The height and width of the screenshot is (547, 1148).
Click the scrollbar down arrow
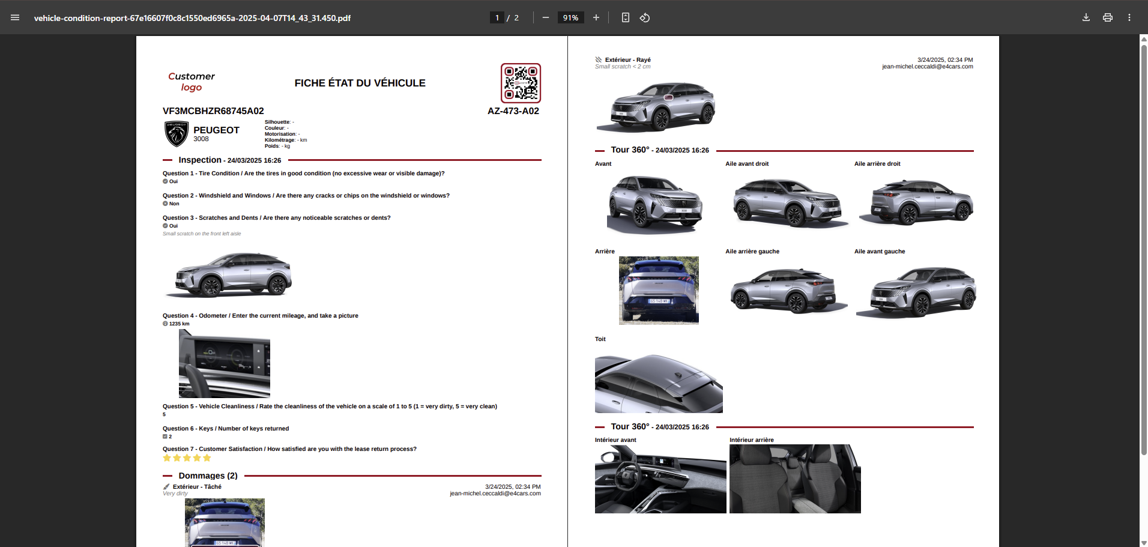[x=1143, y=543]
